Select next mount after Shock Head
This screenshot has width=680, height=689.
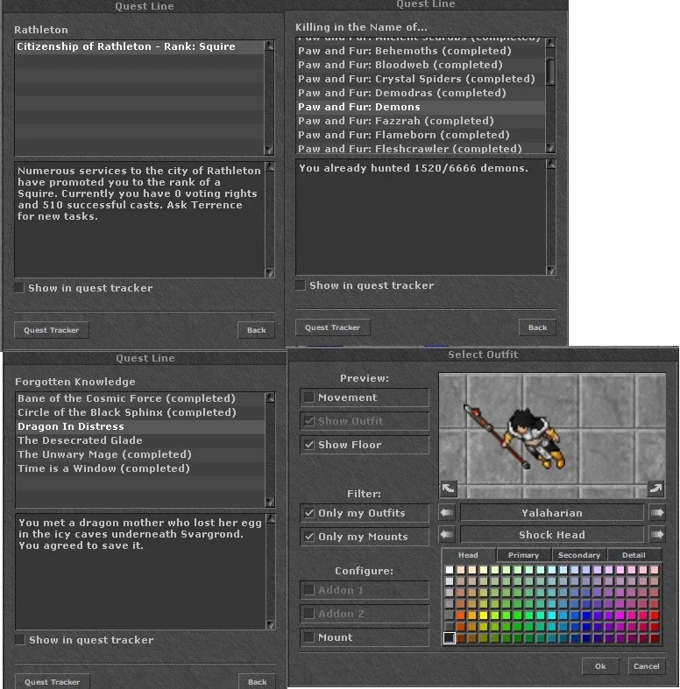coord(657,535)
